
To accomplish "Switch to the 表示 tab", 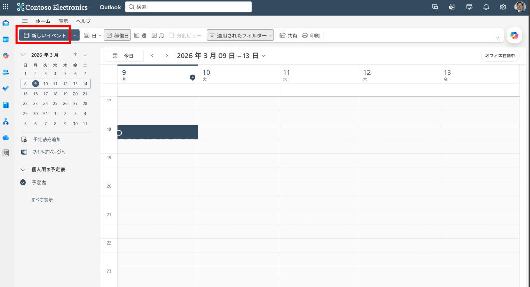I will coord(63,21).
